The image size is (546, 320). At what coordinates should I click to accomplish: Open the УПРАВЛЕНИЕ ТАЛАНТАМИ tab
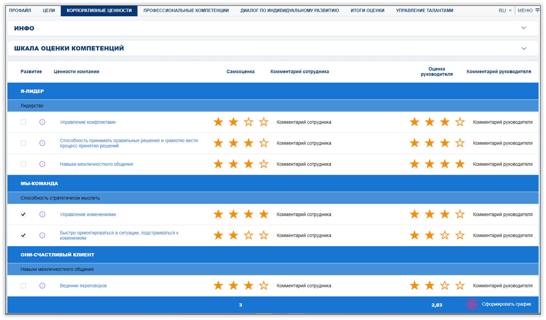click(x=424, y=10)
